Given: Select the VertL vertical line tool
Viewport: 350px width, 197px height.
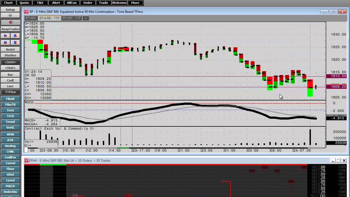Looking at the screenshot, I should [x=10, y=128].
